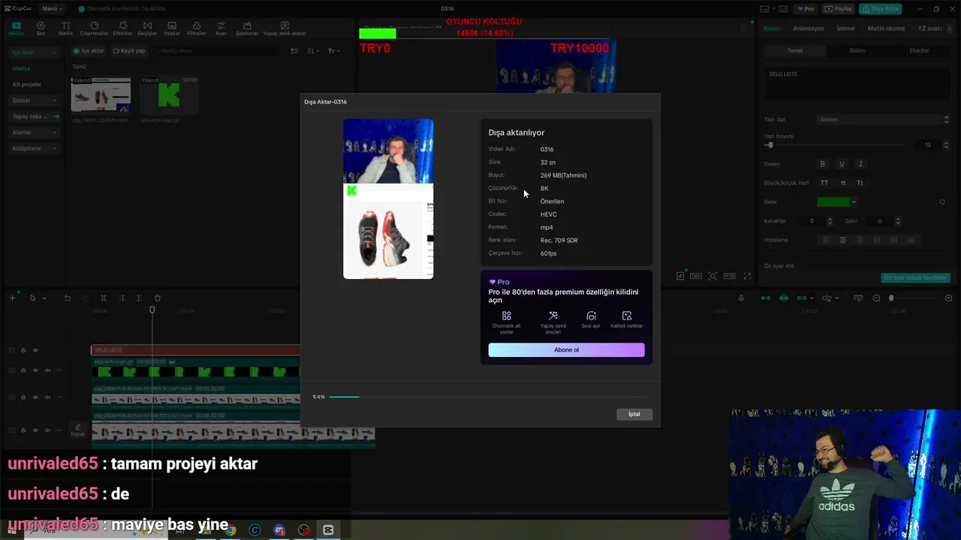The image size is (961, 540).
Task: Click the Kayıt yap record button
Action: tap(129, 51)
